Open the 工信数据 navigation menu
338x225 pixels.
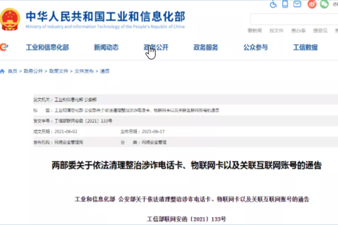tap(305, 47)
